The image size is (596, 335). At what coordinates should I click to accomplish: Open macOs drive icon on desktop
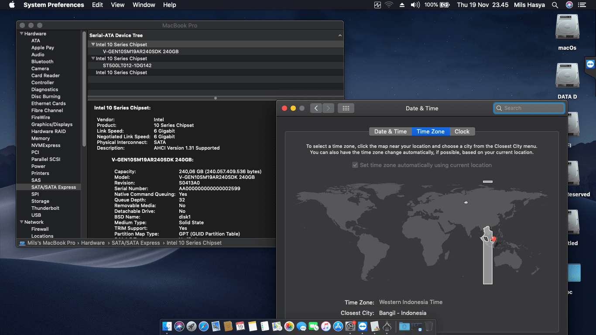[567, 27]
